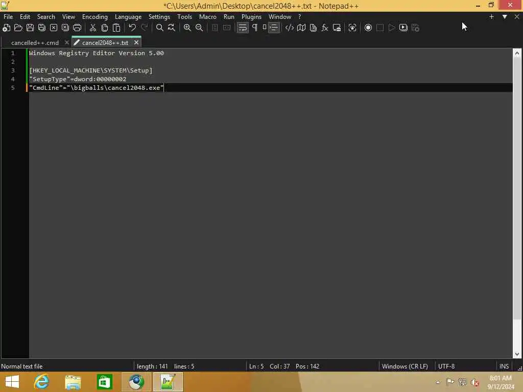Open the File menu

[8, 17]
